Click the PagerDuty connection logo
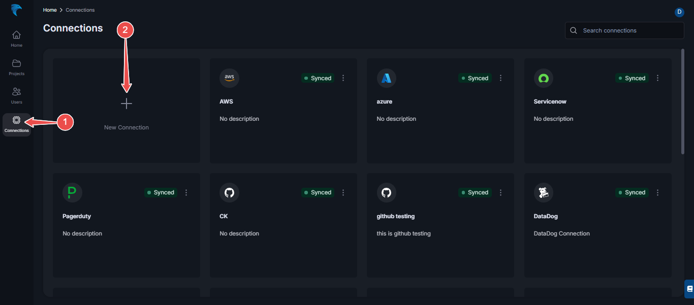This screenshot has width=694, height=305. [72, 192]
